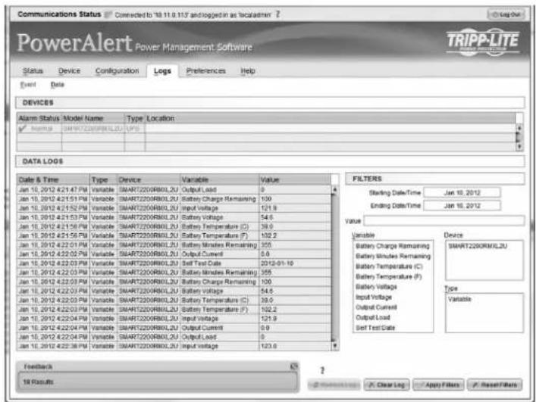Screen dimensions: 536x402
Task: Click the Communications Status indicator icon
Action: point(108,14)
